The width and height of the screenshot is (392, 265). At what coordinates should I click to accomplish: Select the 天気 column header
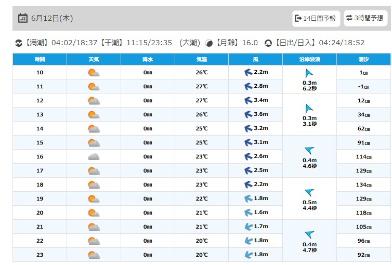tap(94, 59)
